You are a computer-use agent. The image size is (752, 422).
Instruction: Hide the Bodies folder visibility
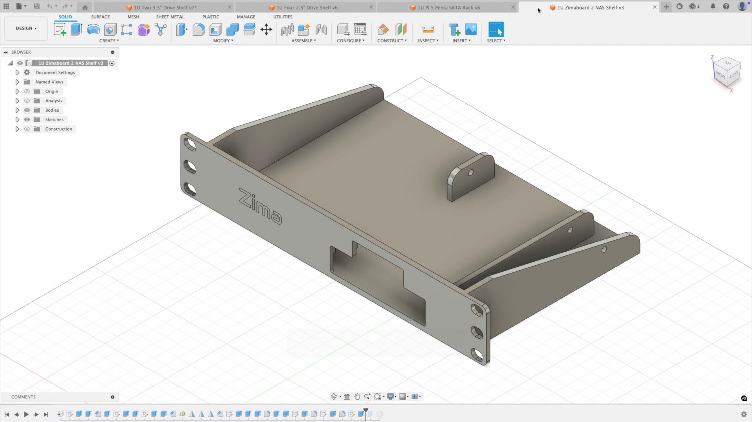coord(27,110)
